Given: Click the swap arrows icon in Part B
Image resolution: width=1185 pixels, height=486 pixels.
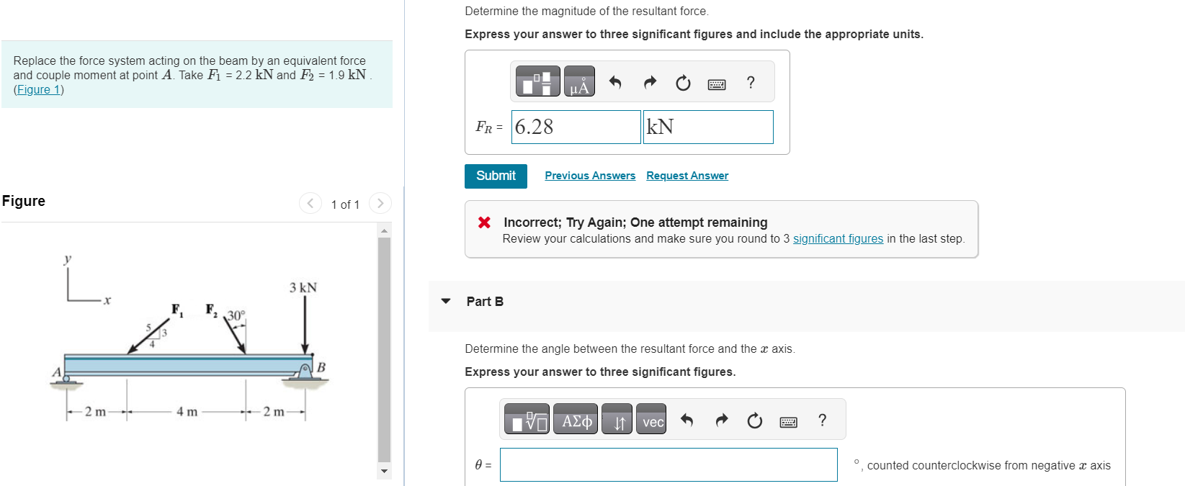Looking at the screenshot, I should point(616,420).
